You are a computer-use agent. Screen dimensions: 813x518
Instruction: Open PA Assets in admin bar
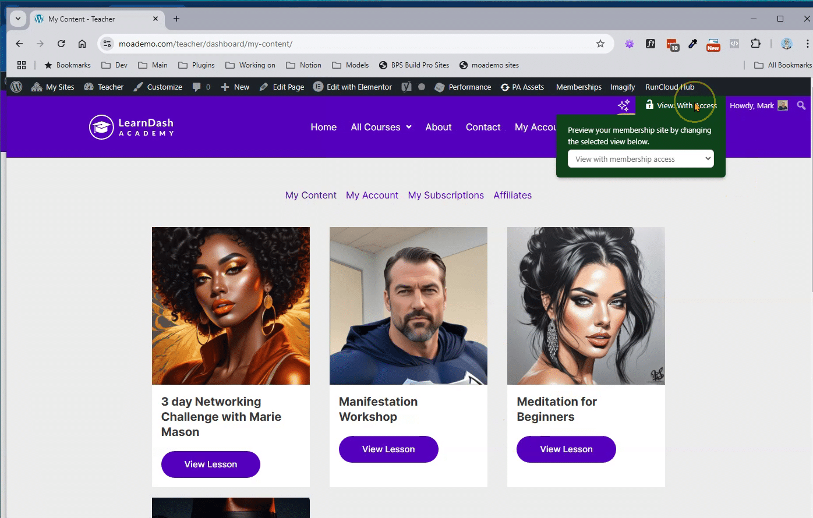point(522,87)
